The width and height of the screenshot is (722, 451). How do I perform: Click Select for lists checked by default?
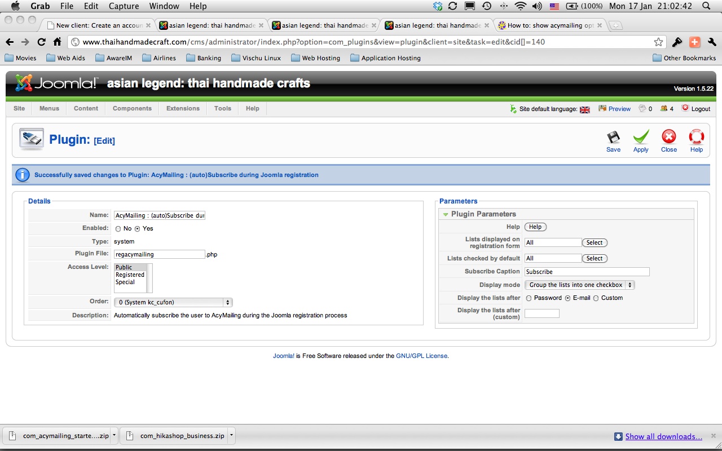point(595,259)
